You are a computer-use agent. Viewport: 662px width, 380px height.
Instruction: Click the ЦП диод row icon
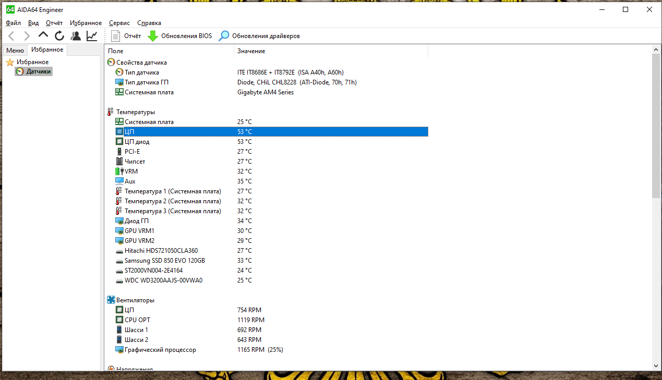119,142
